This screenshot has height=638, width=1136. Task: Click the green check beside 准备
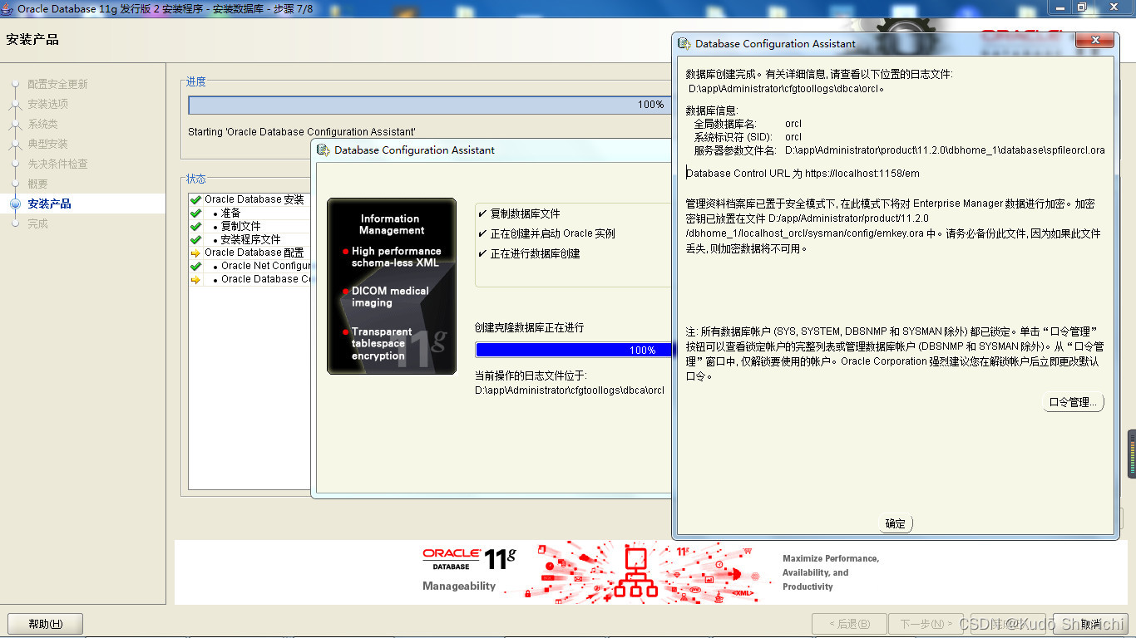point(195,213)
